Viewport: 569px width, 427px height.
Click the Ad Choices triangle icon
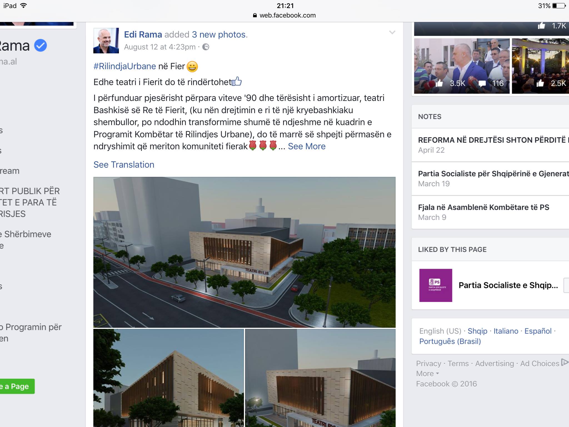pos(565,362)
